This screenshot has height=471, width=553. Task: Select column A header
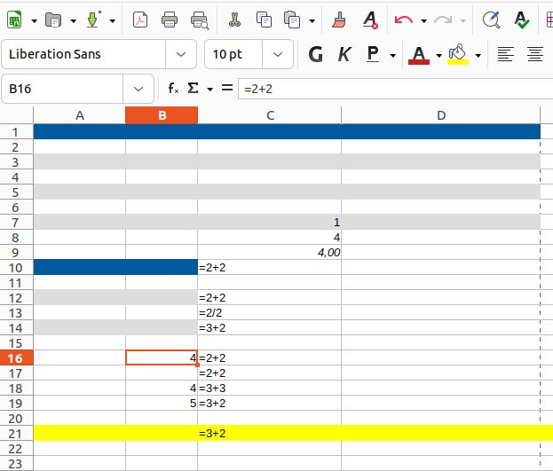click(79, 115)
